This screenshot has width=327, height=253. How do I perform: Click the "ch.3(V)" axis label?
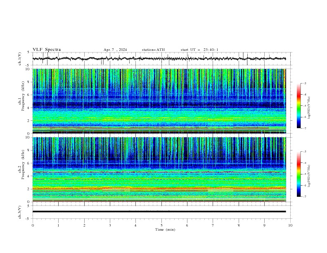[x=20, y=212]
